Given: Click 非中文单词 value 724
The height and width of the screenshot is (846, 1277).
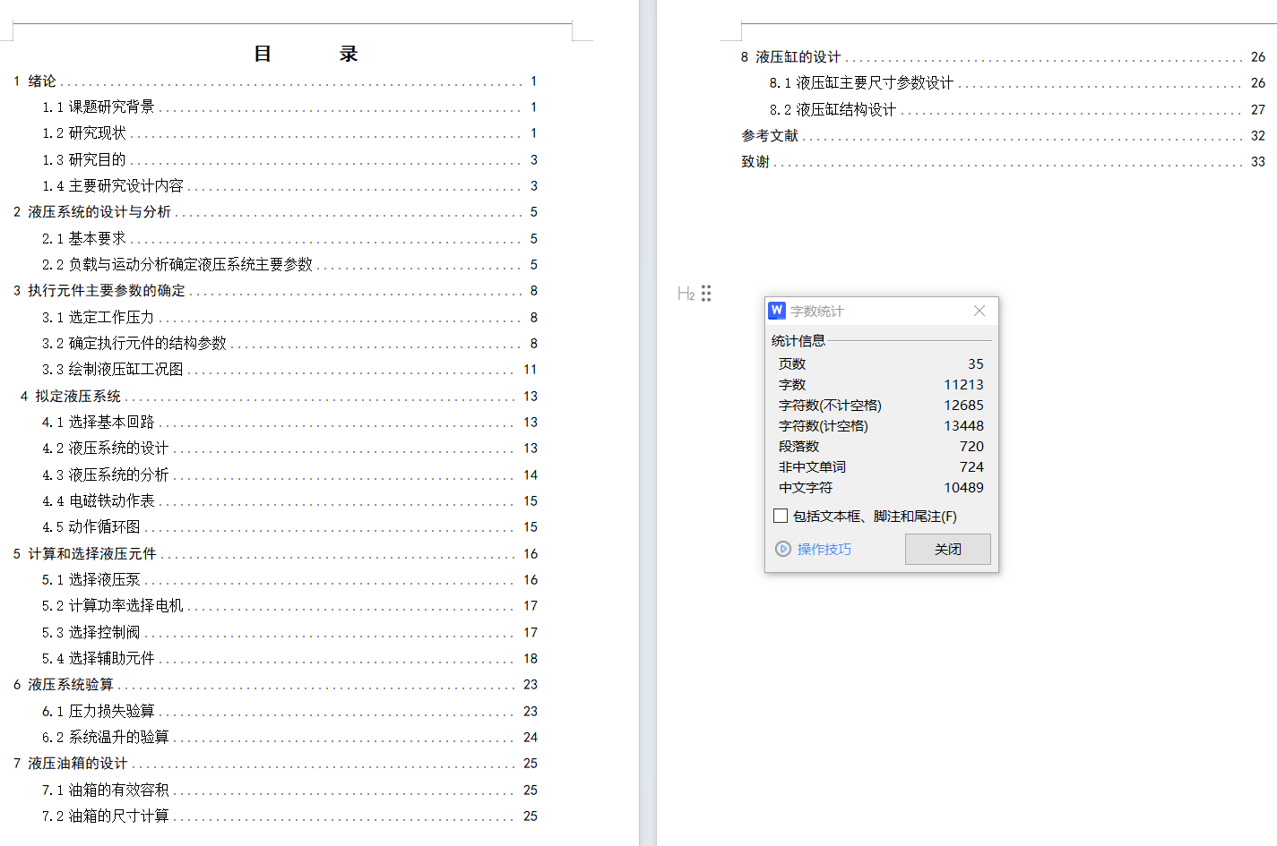Looking at the screenshot, I should [971, 466].
